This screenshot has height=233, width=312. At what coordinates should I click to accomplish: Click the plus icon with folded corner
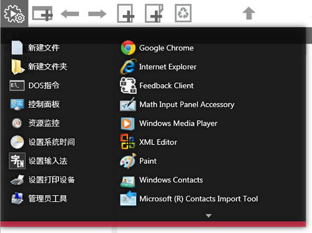tap(154, 14)
